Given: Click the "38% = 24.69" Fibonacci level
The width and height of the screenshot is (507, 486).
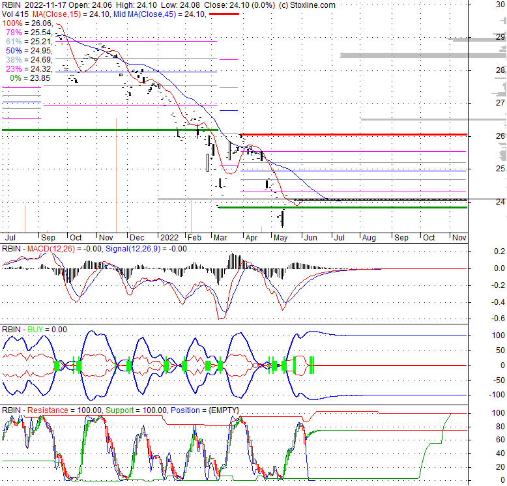Looking at the screenshot, I should pos(29,60).
